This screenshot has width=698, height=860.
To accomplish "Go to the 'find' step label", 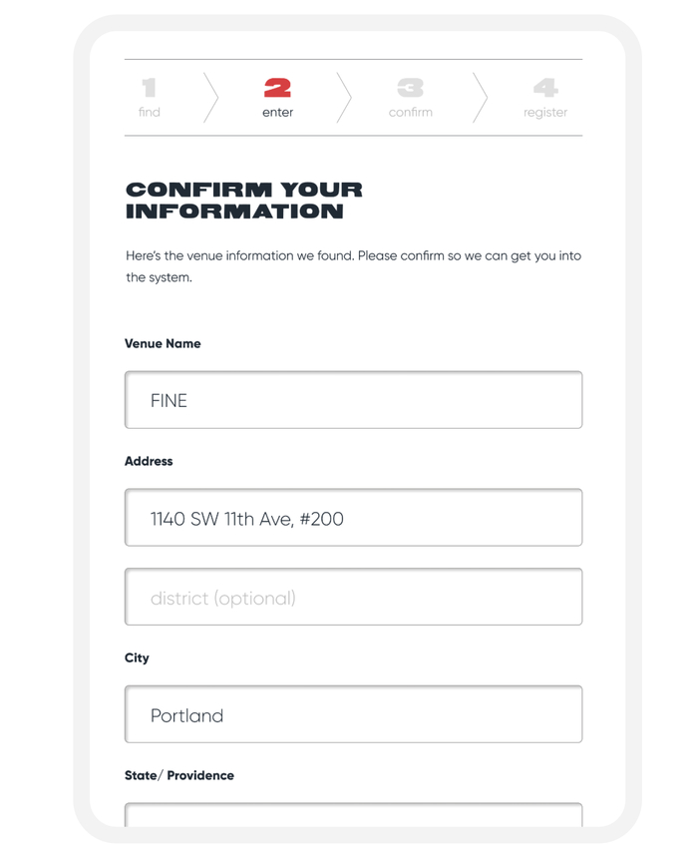I will click(150, 112).
